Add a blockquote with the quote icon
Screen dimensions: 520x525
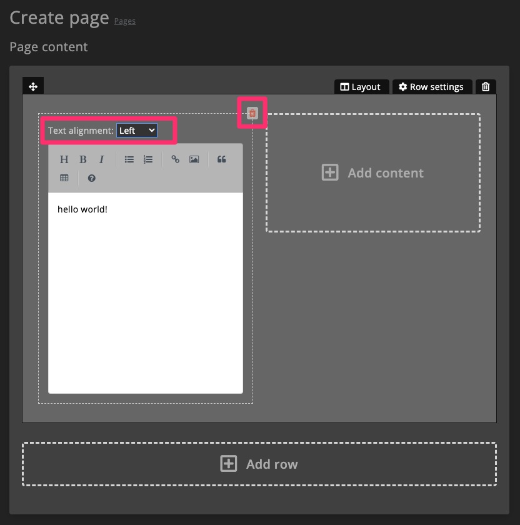click(221, 159)
